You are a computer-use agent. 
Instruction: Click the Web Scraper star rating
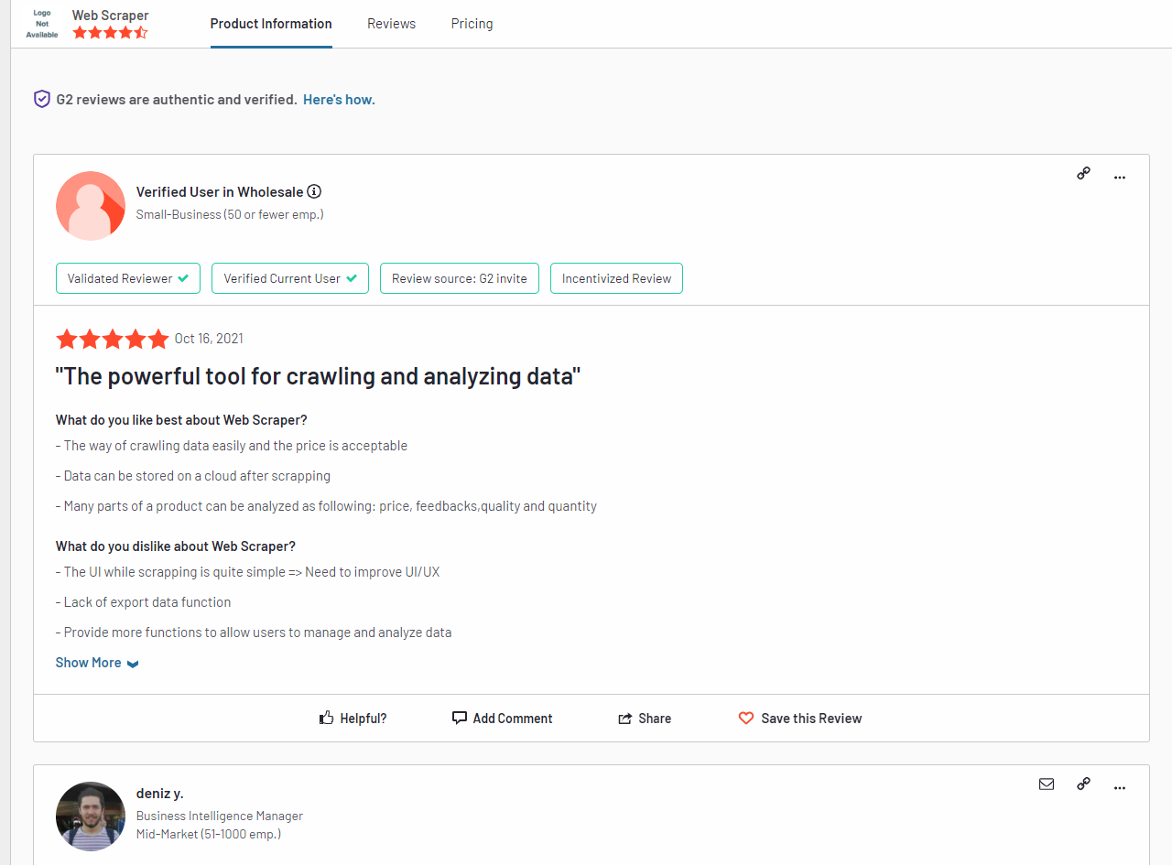click(110, 33)
